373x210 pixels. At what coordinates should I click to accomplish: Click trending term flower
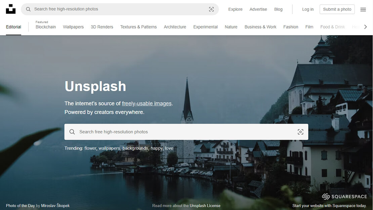point(90,148)
